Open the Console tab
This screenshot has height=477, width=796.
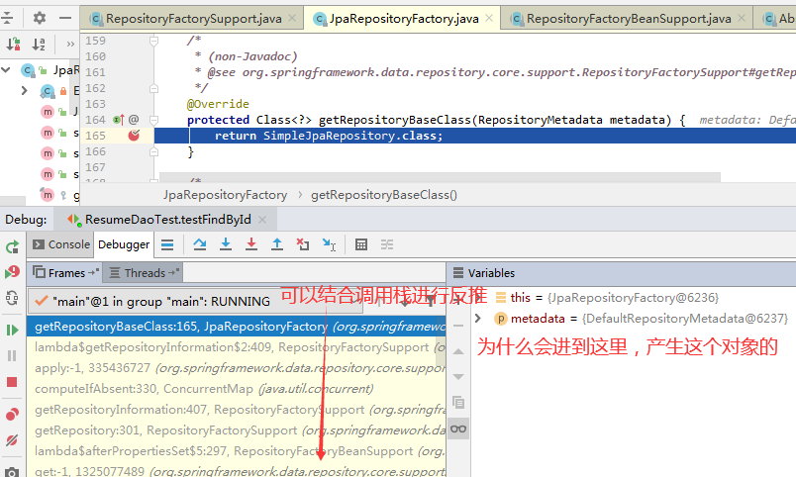[61, 244]
